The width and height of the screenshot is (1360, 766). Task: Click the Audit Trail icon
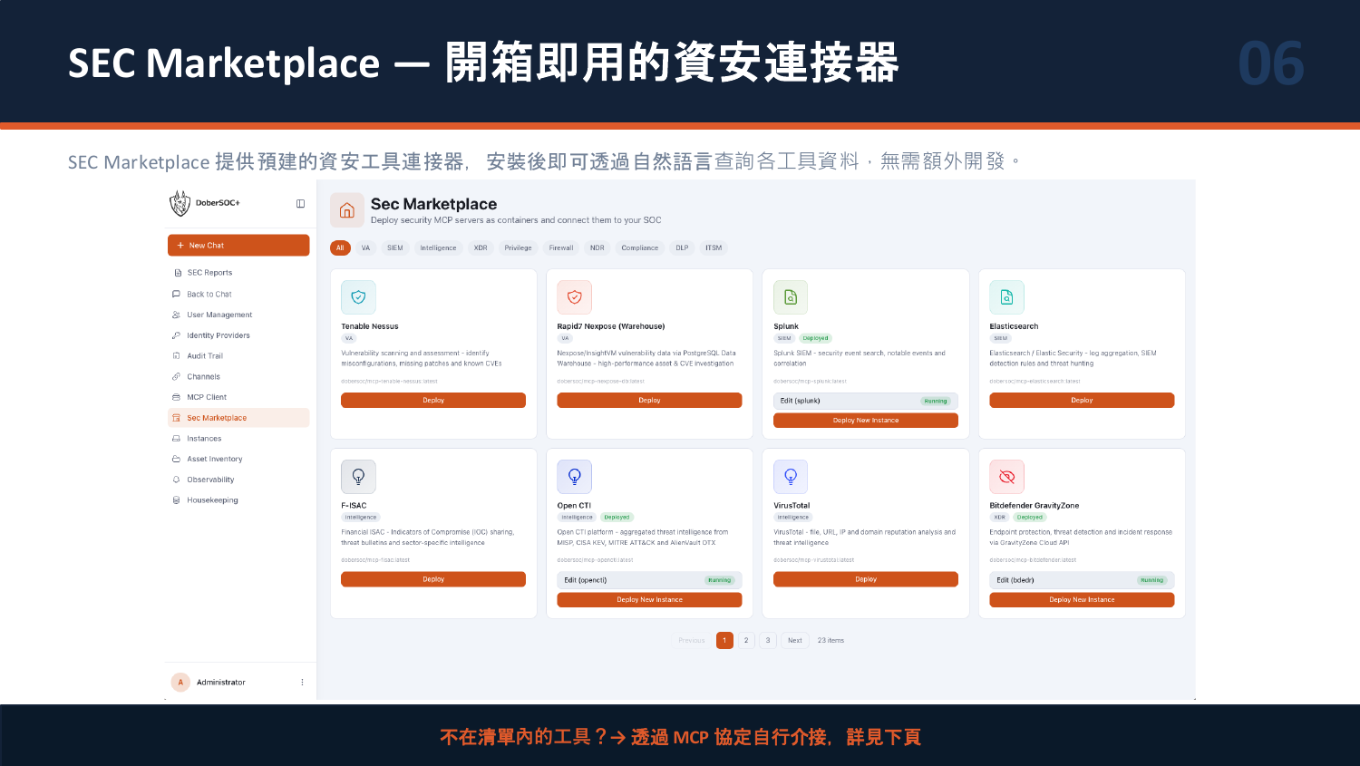click(x=177, y=356)
